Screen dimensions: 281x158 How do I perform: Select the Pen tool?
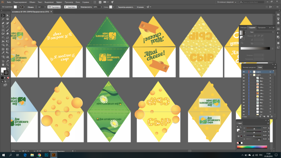[3, 23]
